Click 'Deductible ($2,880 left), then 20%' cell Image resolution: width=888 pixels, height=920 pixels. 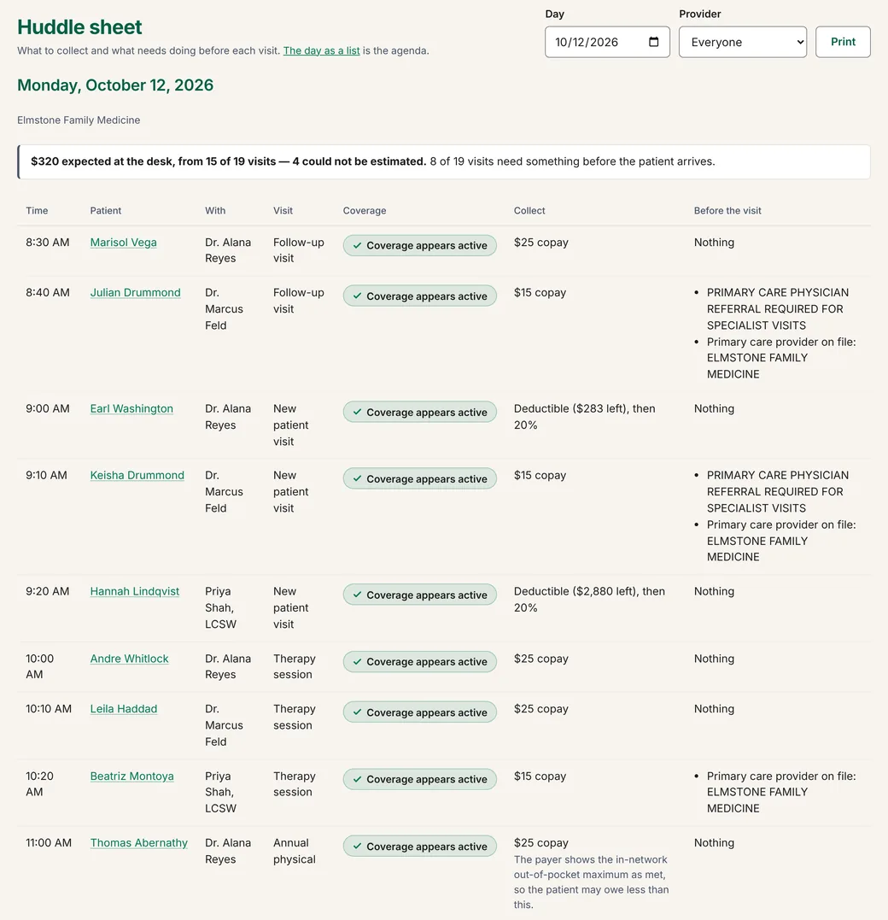589,600
